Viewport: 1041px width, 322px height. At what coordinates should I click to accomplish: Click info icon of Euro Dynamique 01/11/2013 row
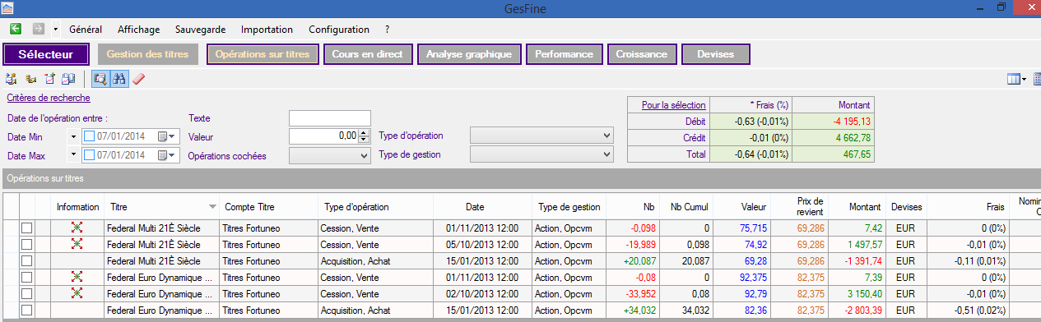pos(77,277)
